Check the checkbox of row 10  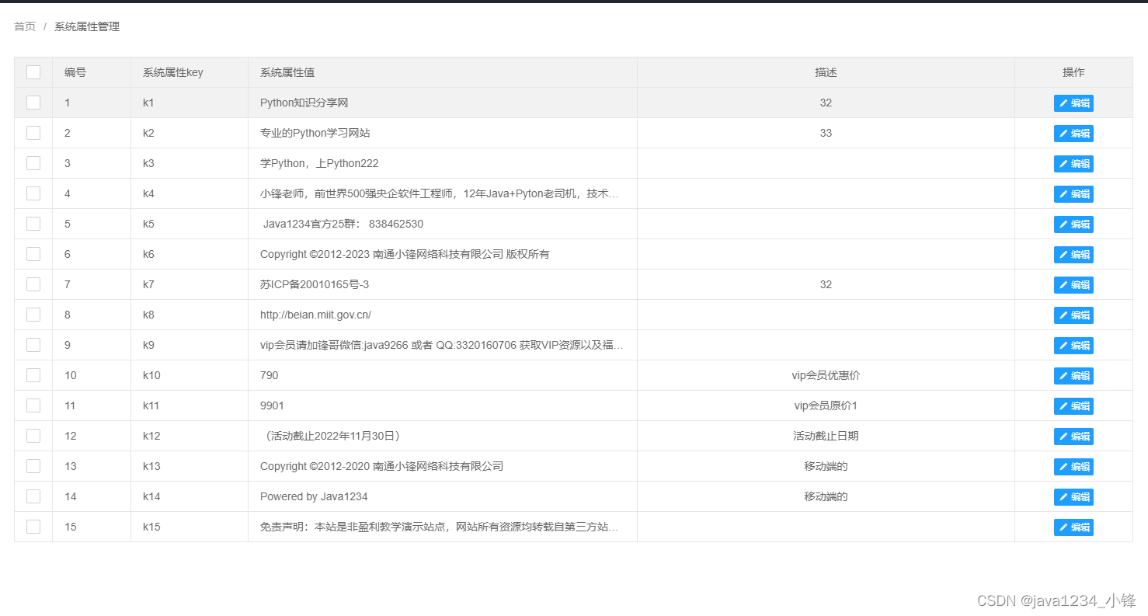33,375
